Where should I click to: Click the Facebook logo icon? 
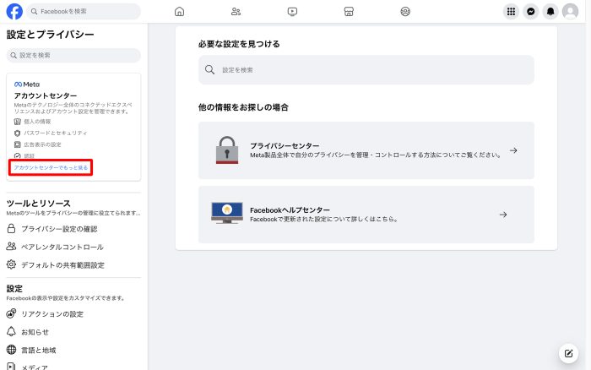(x=14, y=11)
